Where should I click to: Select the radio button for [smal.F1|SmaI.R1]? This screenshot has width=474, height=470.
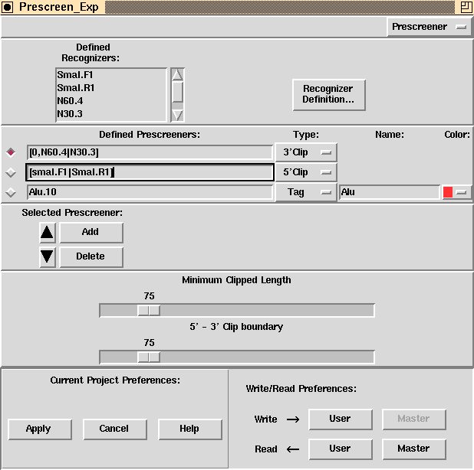click(x=11, y=172)
